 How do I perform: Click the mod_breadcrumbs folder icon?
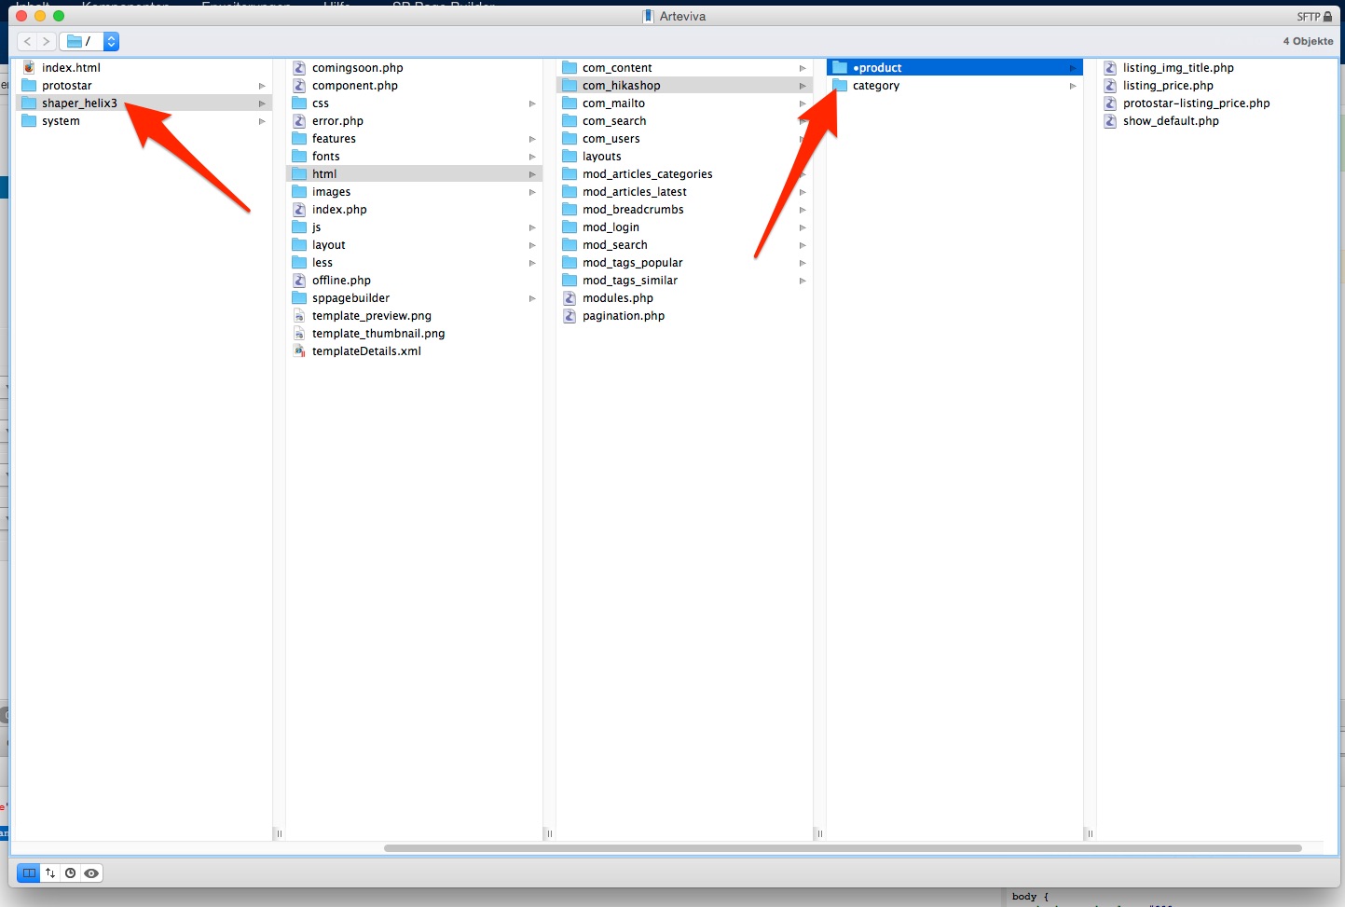570,210
